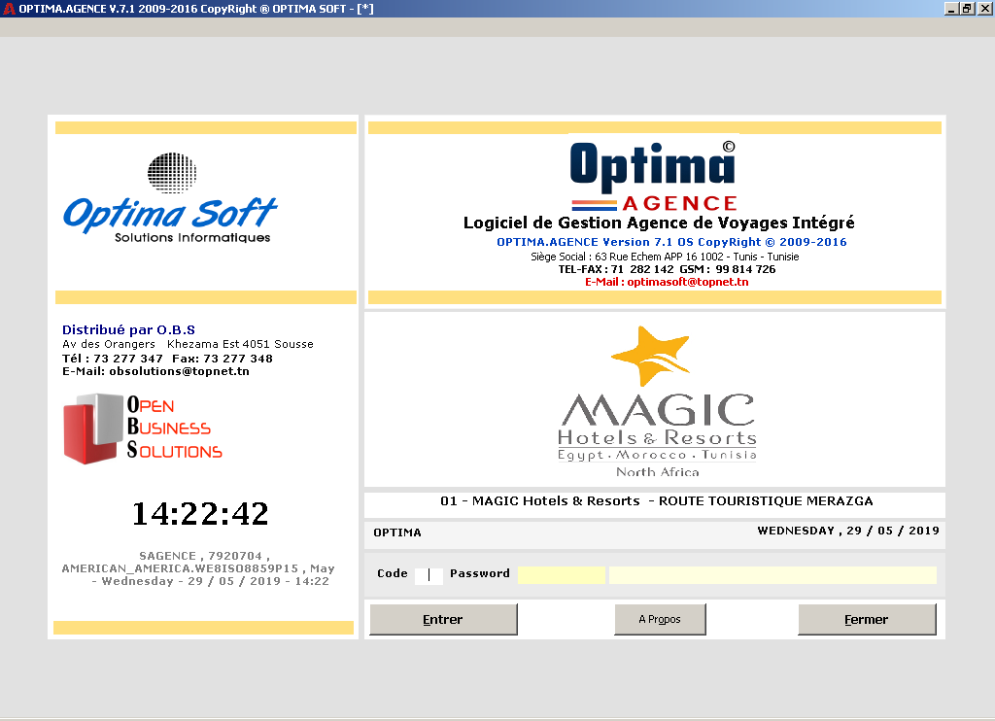This screenshot has width=995, height=721.
Task: Click the 'Siège Social : 63 Rue Echem' address
Action: click(x=665, y=257)
